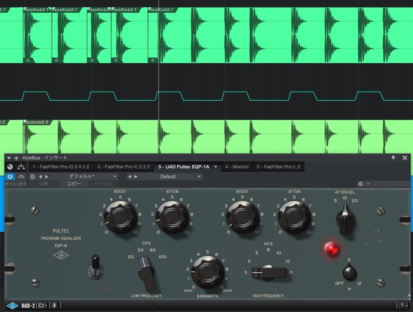Viewport: 413px width, 312px height.
Task: Load the next デフォルト preset
Action: pos(47,176)
